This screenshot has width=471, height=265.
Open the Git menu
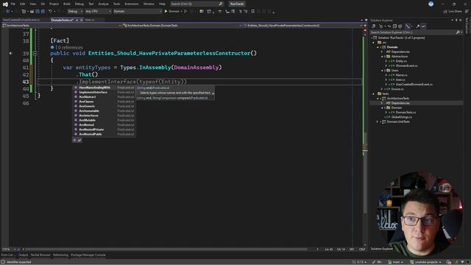coord(43,4)
